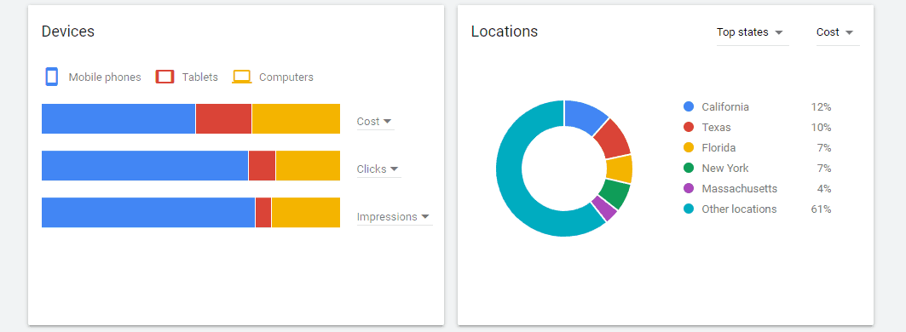Viewport: 906px width, 332px height.
Task: Click the yellow Computers segment of Clicks bar
Action: 308,166
